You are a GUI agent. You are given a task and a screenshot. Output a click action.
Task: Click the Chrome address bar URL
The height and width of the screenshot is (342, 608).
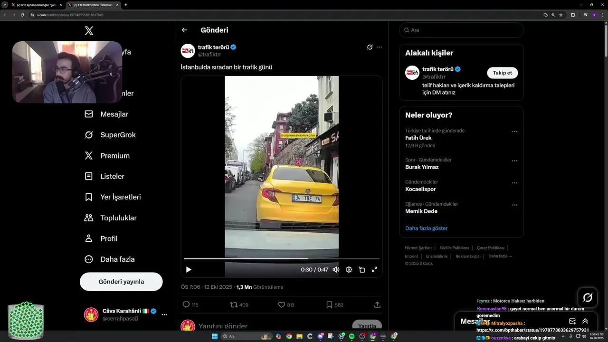point(70,15)
